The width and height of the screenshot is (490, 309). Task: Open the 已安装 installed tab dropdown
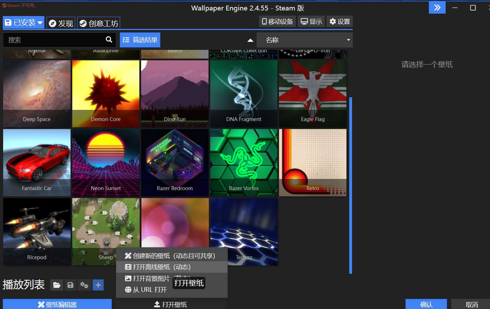pyautogui.click(x=23, y=23)
